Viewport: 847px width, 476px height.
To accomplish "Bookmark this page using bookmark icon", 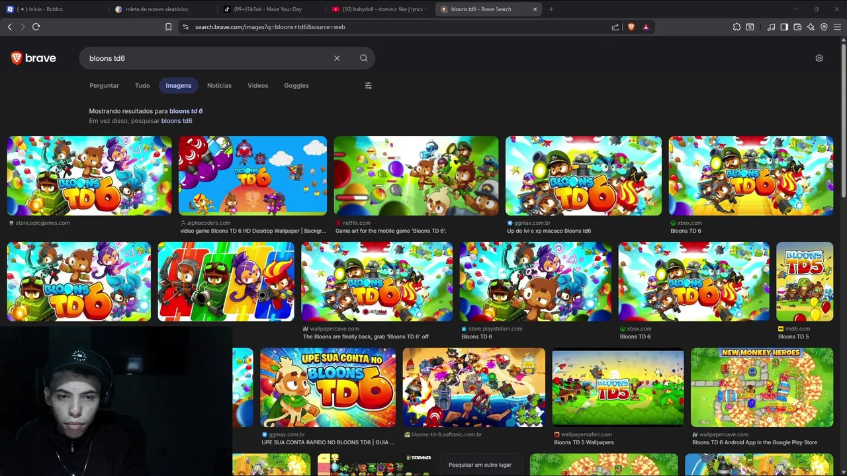I will point(168,27).
